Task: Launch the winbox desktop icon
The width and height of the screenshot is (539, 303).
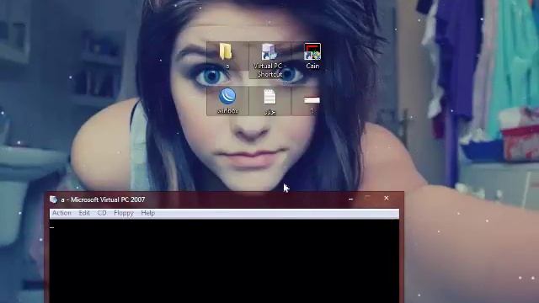Action: 227,97
